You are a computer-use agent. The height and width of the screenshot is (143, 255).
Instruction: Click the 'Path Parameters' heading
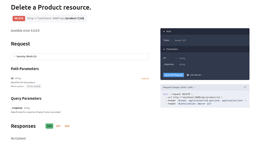(x=25, y=69)
